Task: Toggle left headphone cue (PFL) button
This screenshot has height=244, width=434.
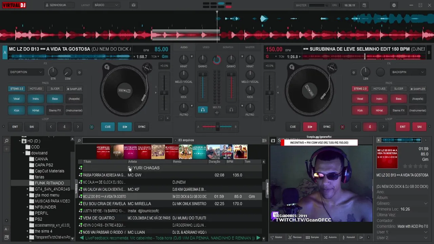Action: tap(203, 110)
